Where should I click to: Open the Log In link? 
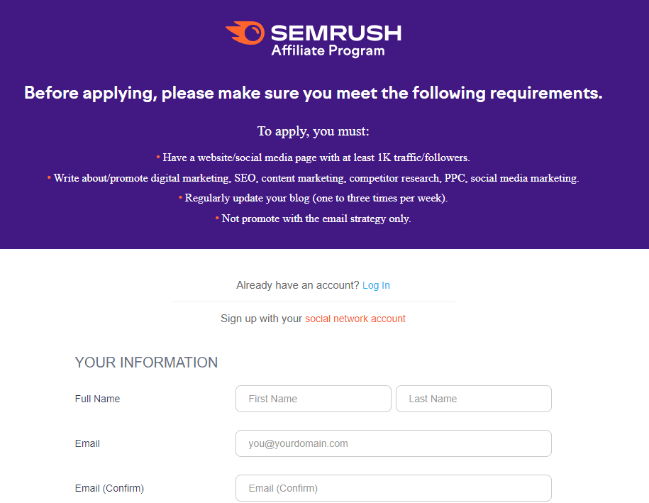tap(376, 285)
